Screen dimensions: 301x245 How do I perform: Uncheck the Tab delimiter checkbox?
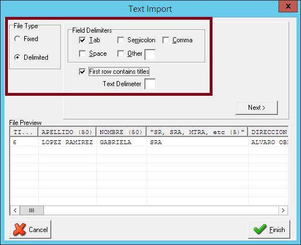click(x=82, y=40)
